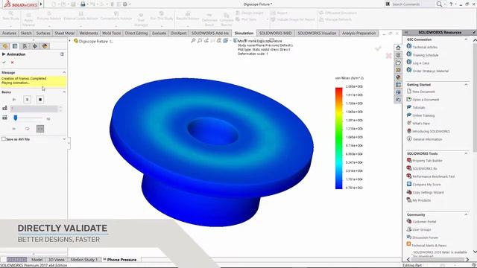Cancel with the viewport corner red X

point(388,56)
